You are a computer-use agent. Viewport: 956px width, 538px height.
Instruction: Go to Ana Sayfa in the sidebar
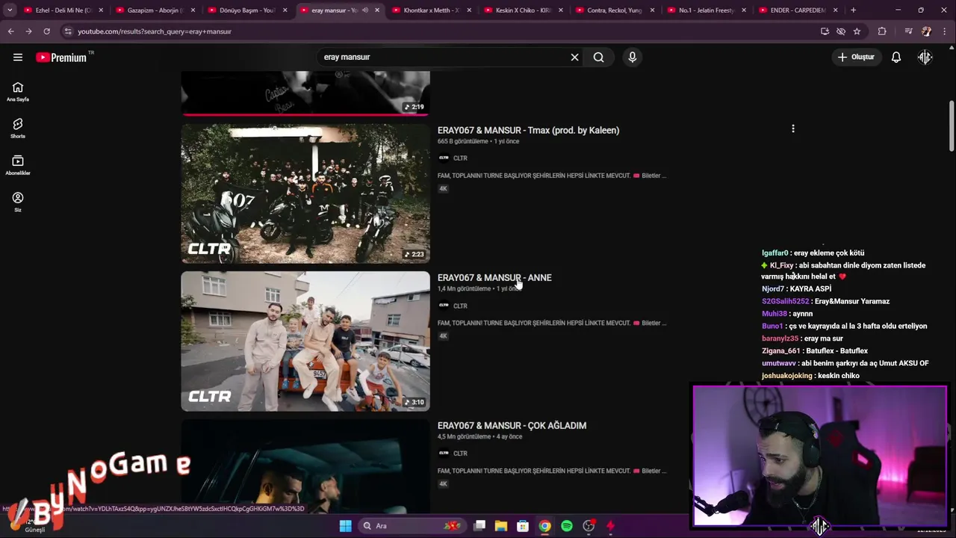pos(18,92)
